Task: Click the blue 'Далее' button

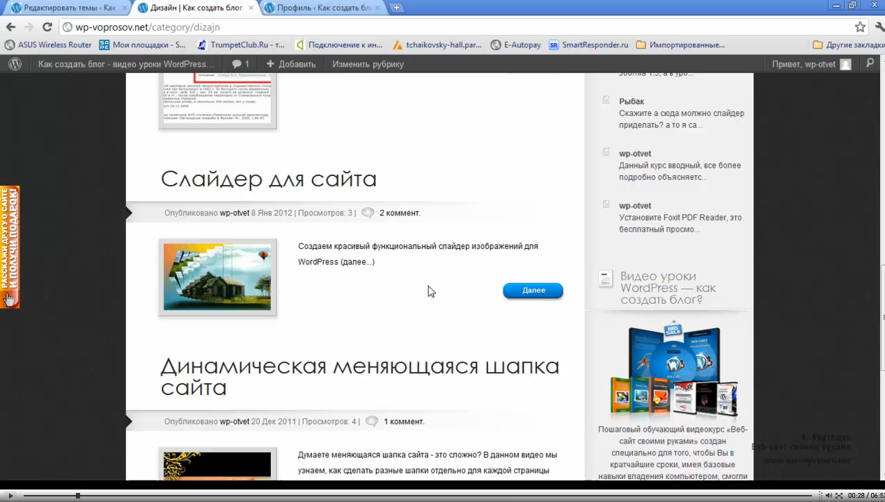Action: [x=533, y=290]
